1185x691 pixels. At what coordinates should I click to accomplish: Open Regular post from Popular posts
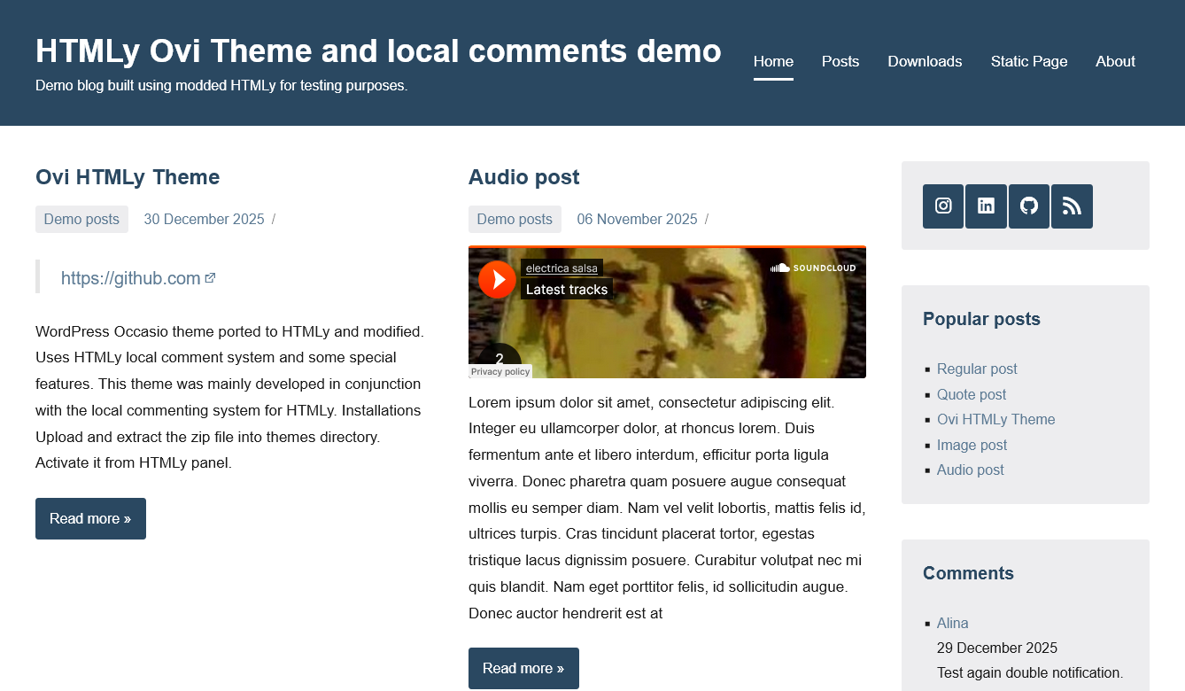[977, 369]
